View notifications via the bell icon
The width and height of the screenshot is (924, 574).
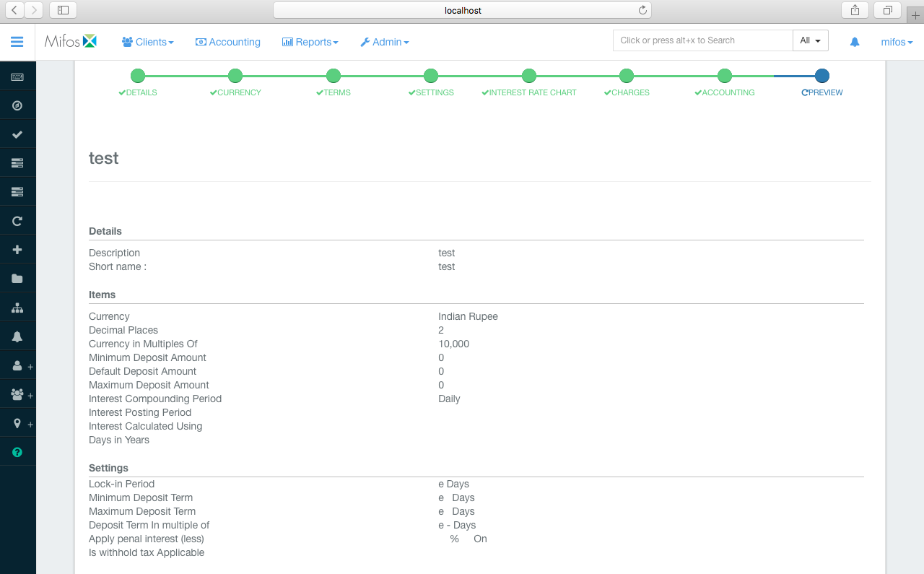point(17,335)
